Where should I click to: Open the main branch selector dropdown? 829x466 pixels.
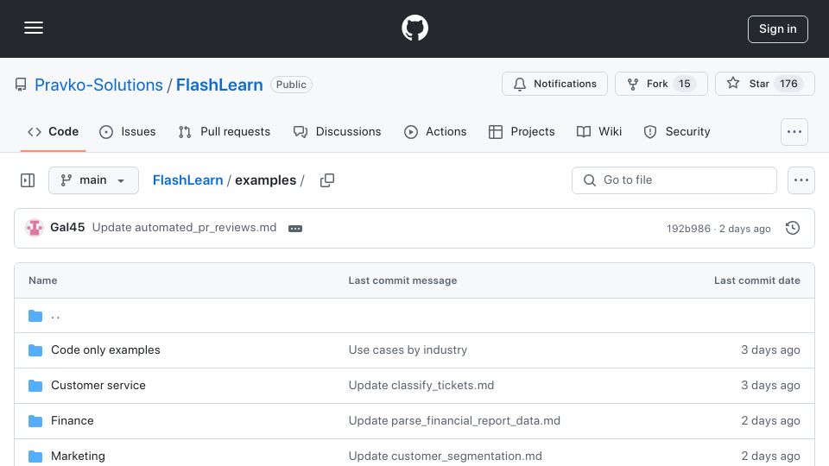click(93, 180)
